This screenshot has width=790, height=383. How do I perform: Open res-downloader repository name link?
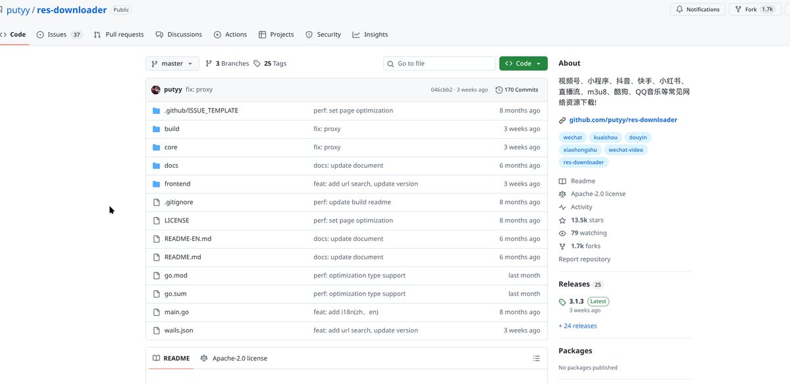[x=72, y=10]
